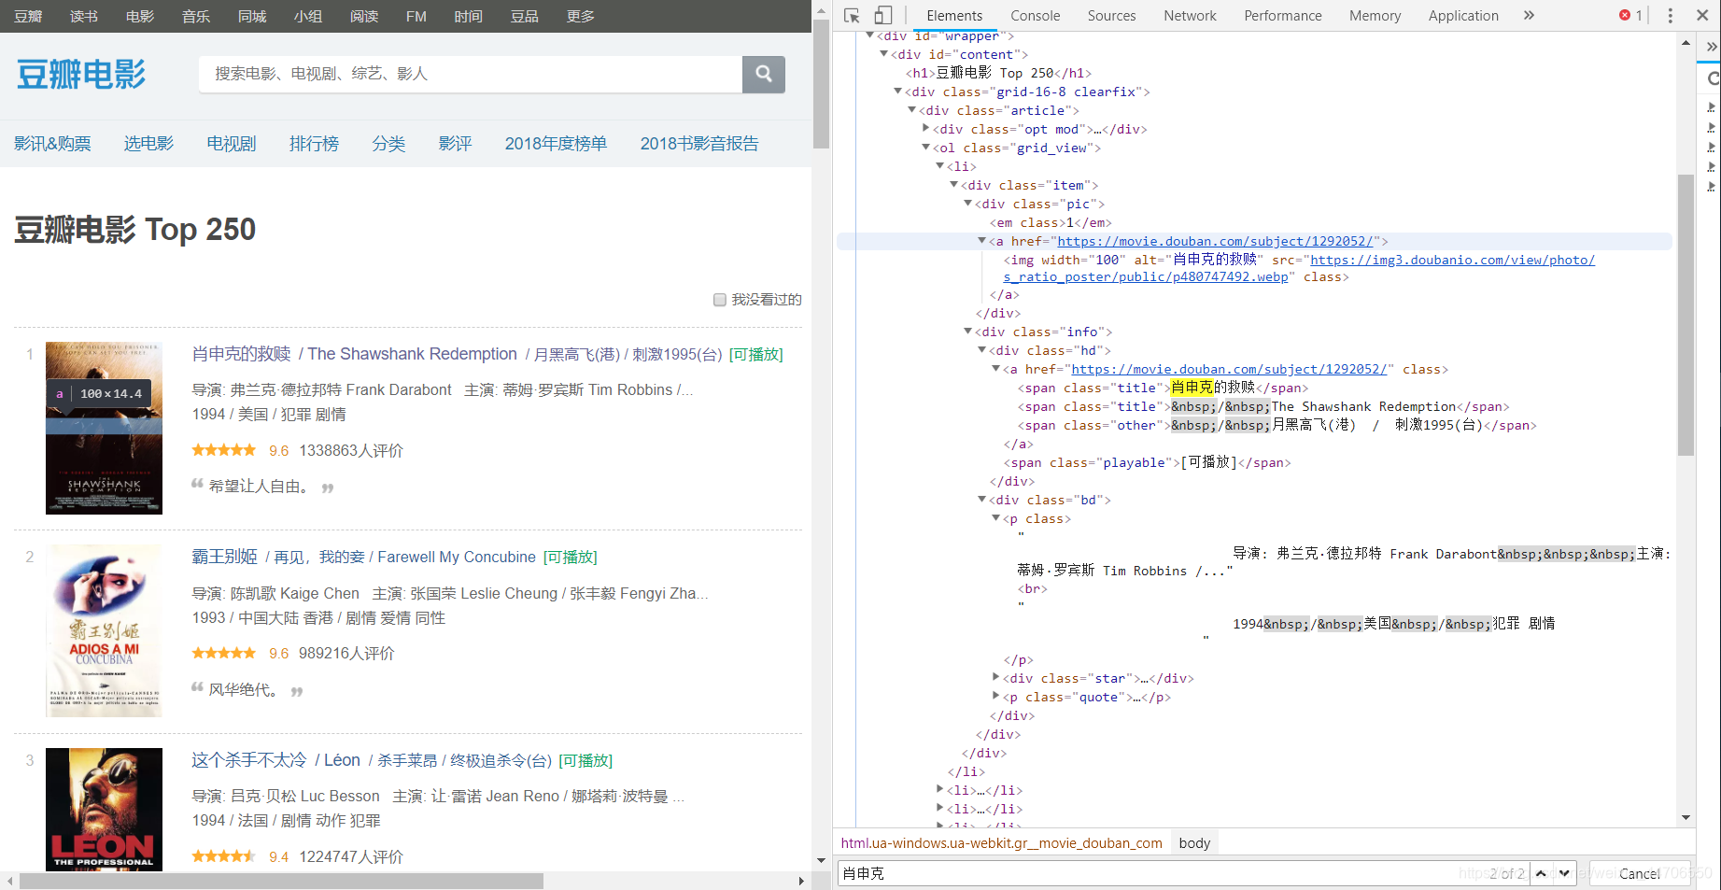This screenshot has height=890, width=1721.
Task: Open the 选电影 navigation link
Action: [149, 144]
